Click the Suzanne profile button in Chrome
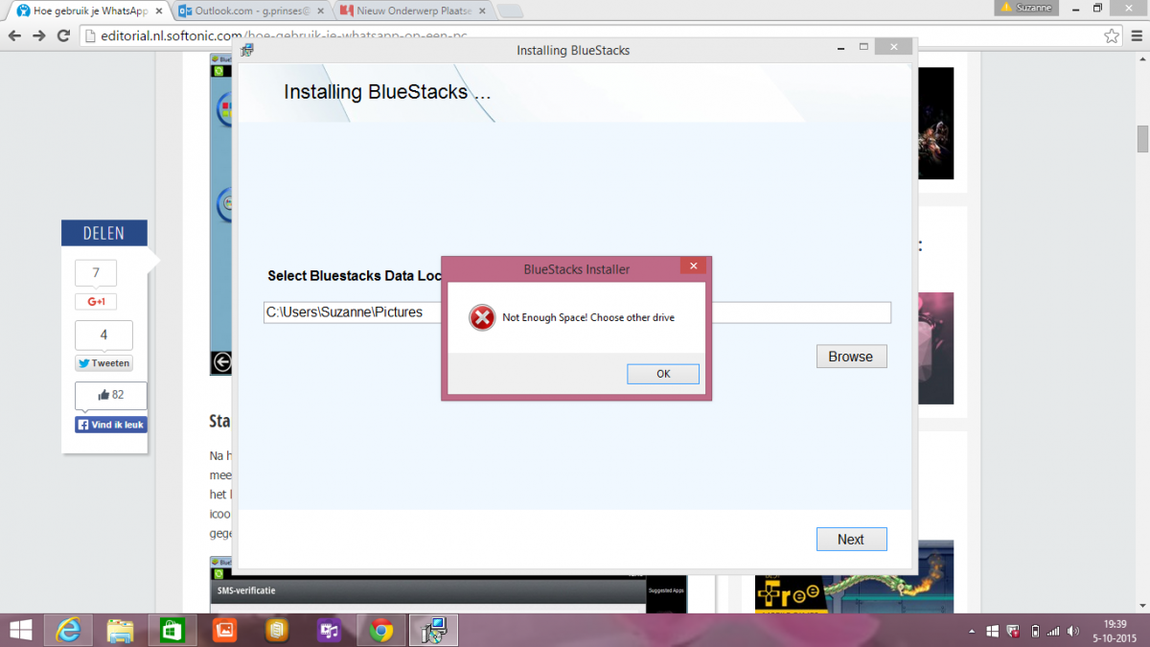Screen dimensions: 1150x647 pos(1025,7)
